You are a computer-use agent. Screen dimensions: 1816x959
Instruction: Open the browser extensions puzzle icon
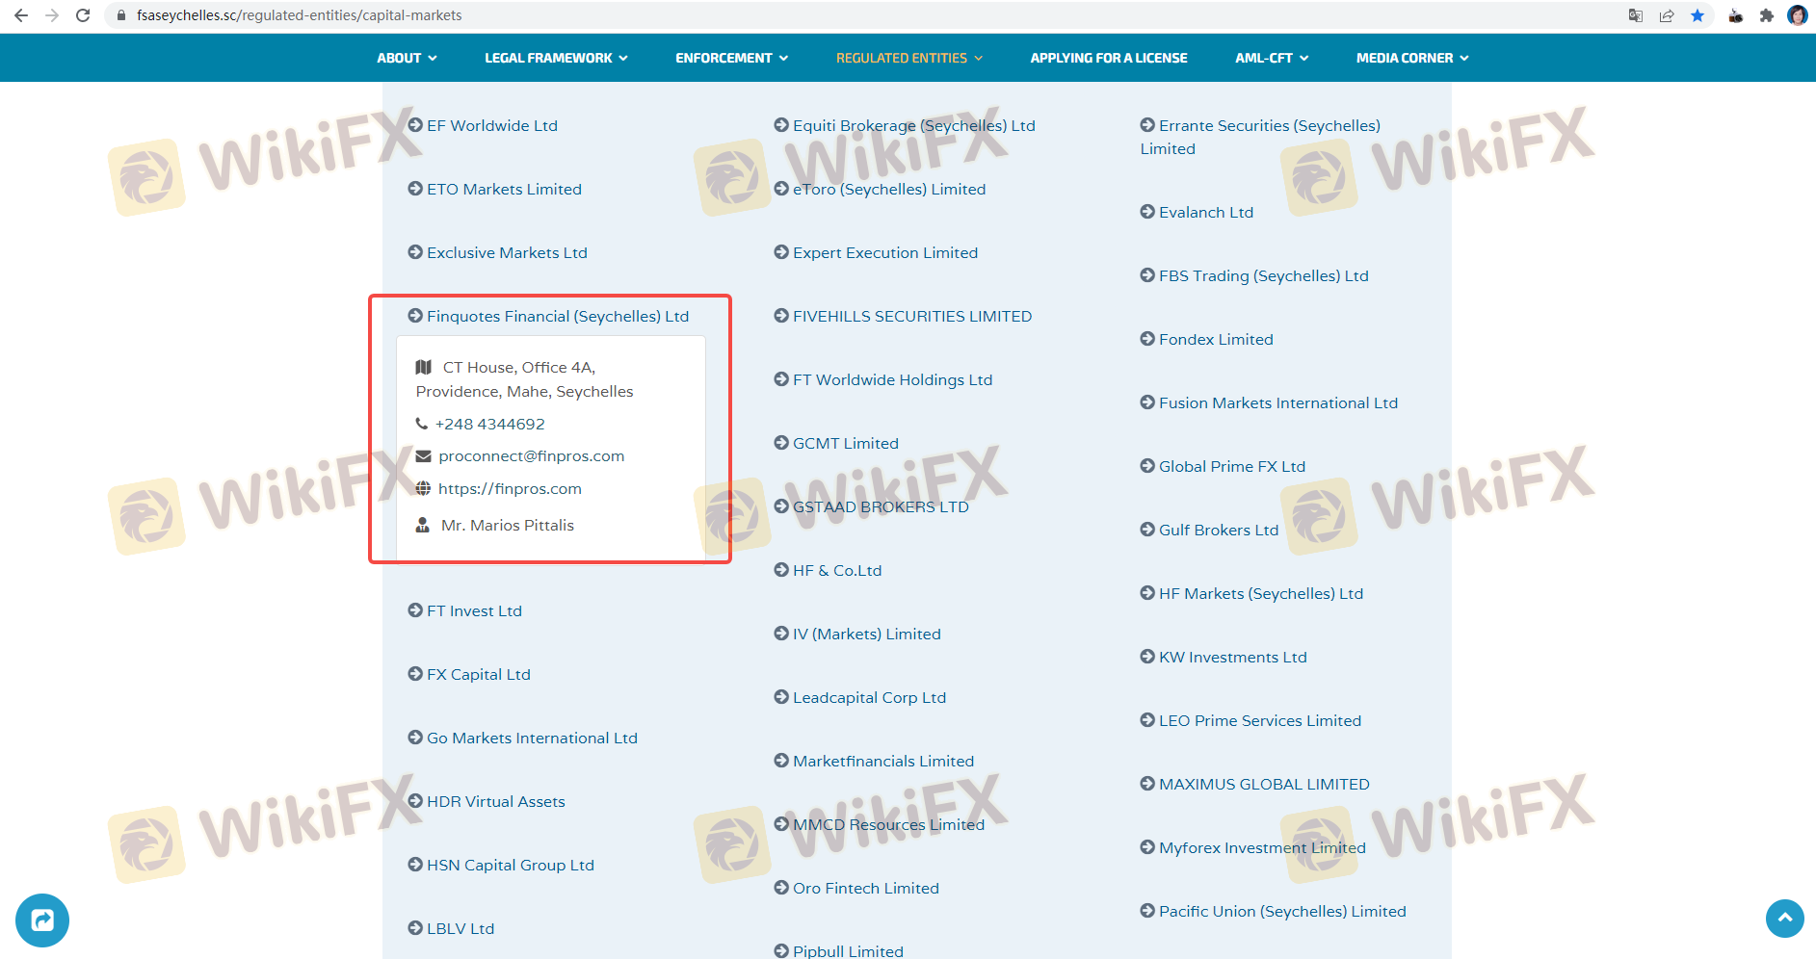[1766, 15]
